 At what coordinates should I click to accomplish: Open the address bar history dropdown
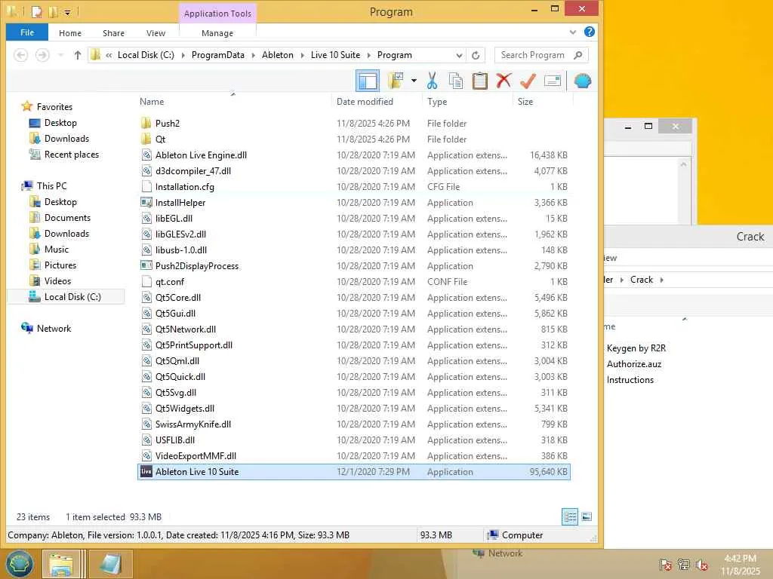(459, 55)
